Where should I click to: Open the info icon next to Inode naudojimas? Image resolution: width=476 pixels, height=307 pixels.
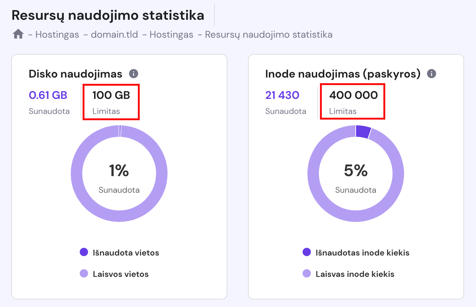[432, 74]
